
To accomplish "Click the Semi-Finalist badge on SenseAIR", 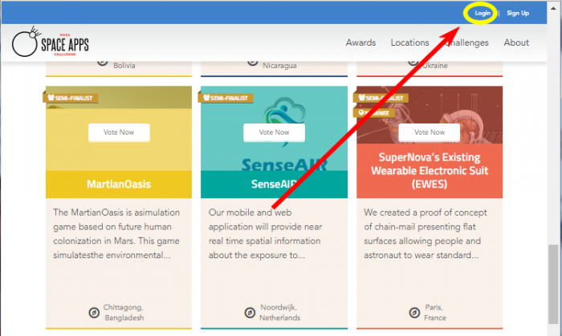I will click(x=226, y=98).
